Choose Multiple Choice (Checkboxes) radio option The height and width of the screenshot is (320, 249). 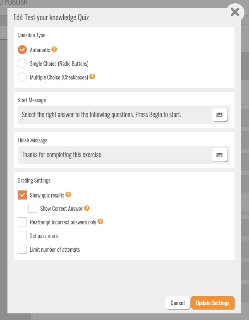(22, 77)
